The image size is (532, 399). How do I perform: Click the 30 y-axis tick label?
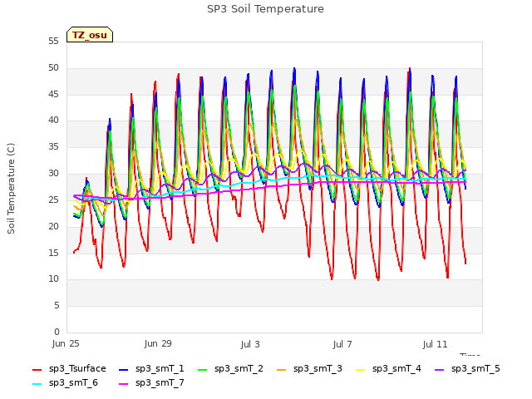tap(53, 173)
